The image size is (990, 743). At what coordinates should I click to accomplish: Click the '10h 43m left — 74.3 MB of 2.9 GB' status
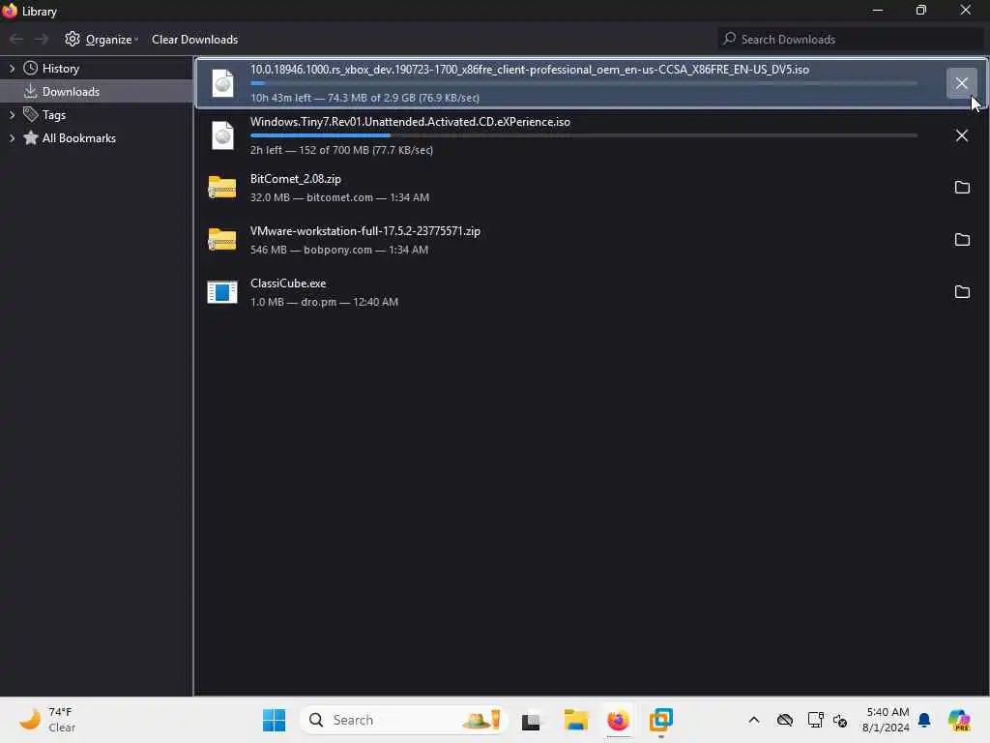(364, 98)
